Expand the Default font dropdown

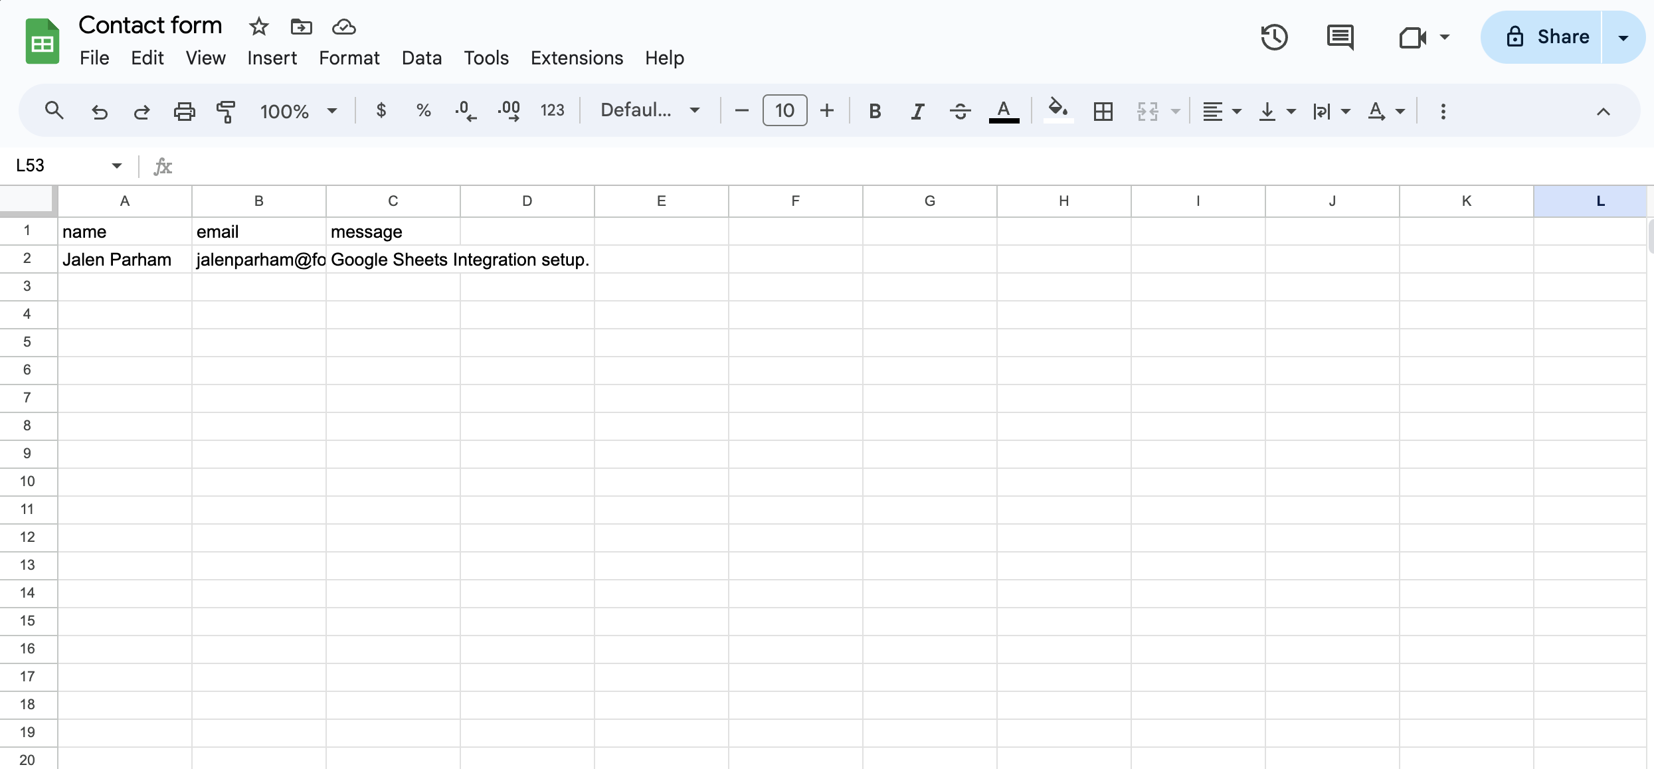pyautogui.click(x=650, y=110)
